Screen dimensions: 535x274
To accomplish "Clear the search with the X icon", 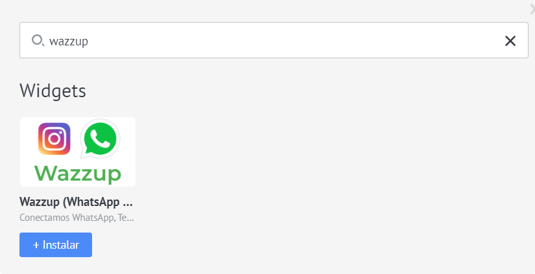I will [510, 41].
